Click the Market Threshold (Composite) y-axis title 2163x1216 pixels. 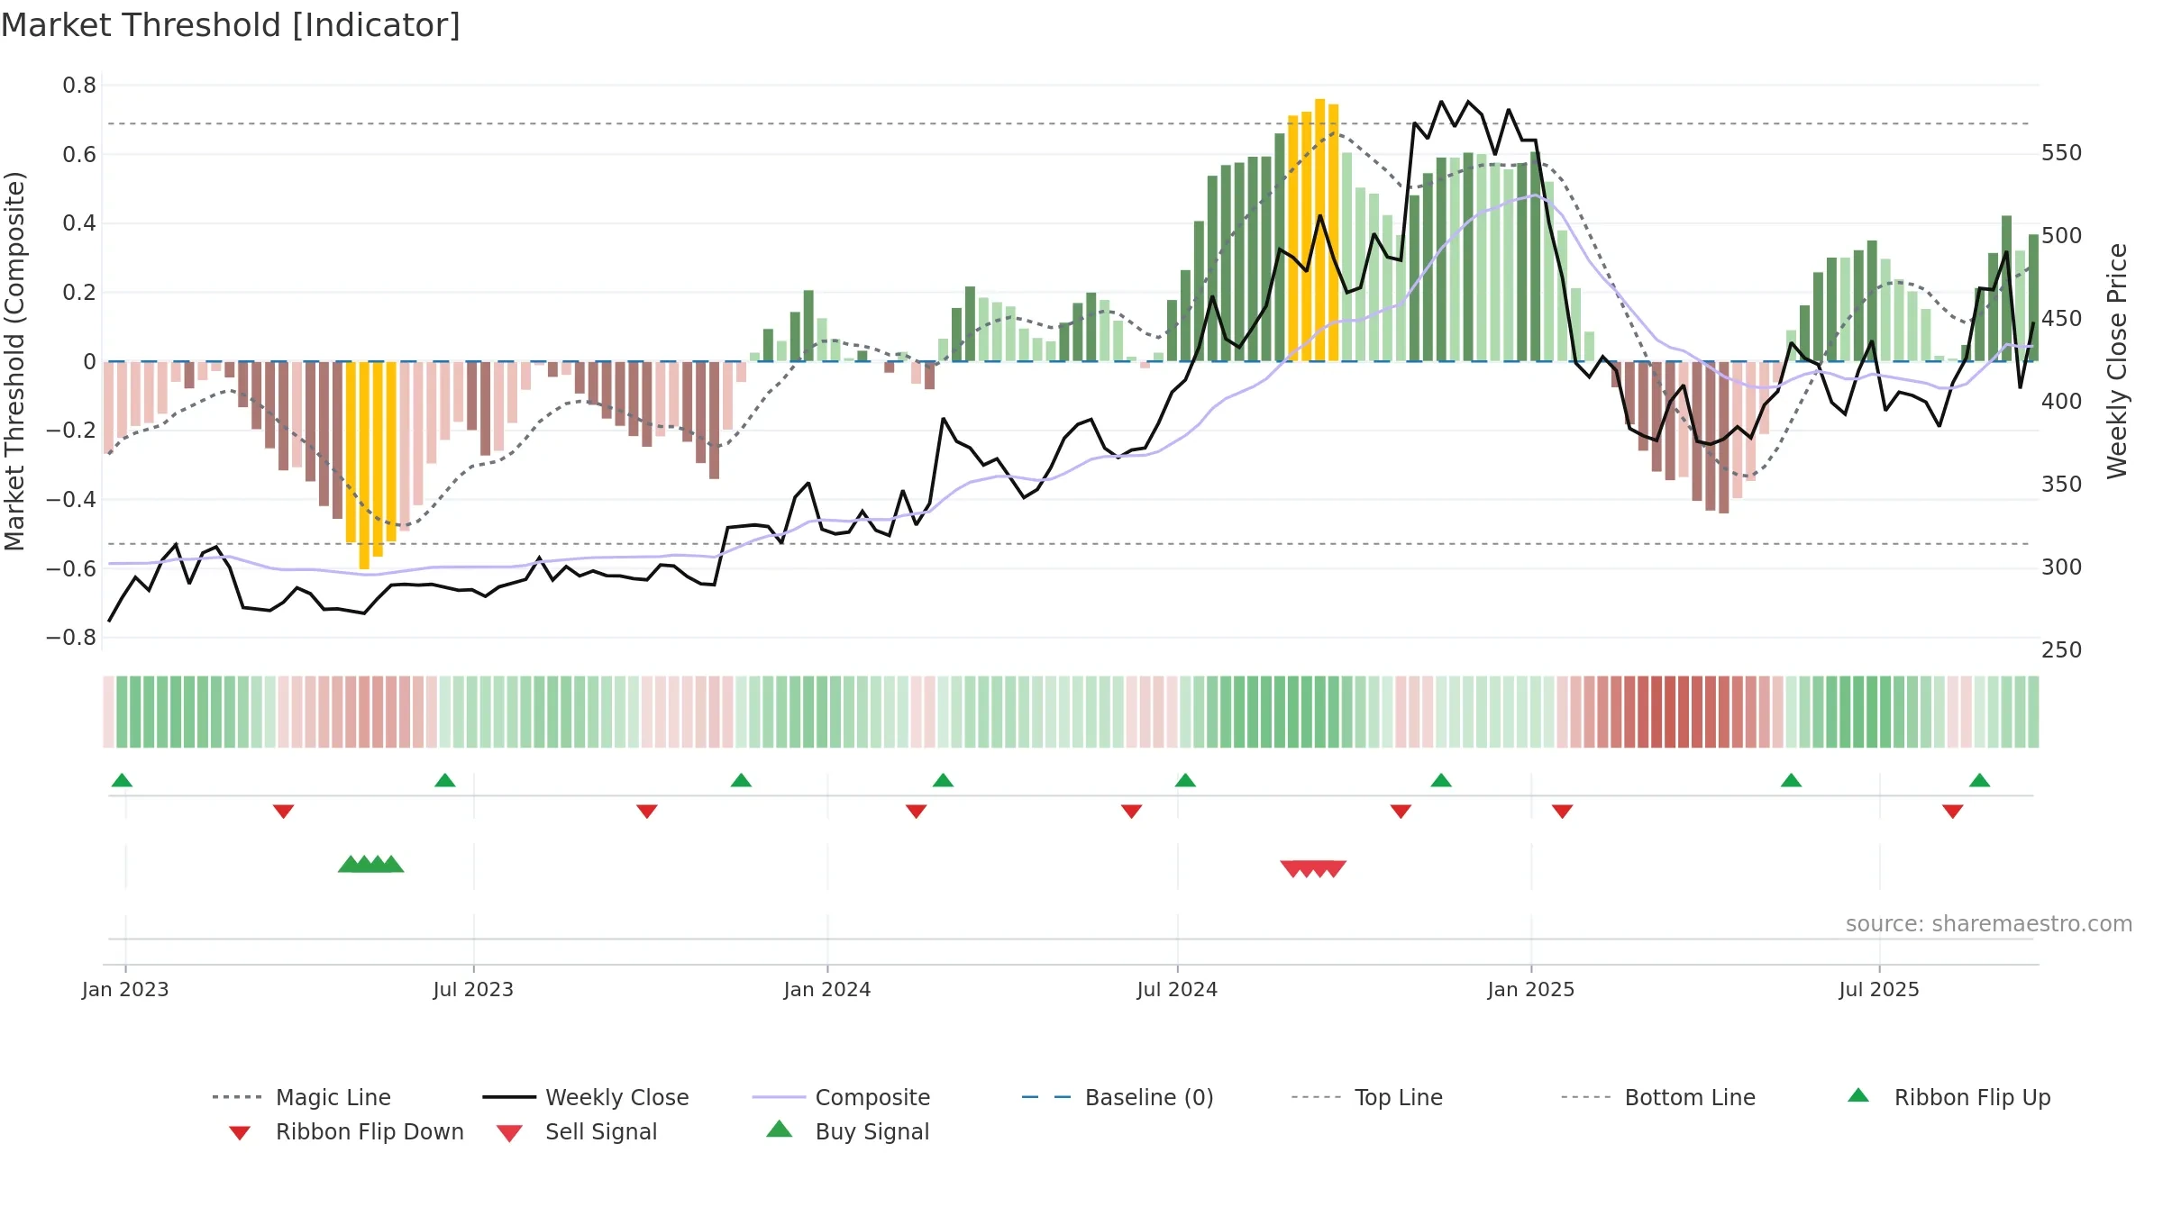pyautogui.click(x=14, y=360)
